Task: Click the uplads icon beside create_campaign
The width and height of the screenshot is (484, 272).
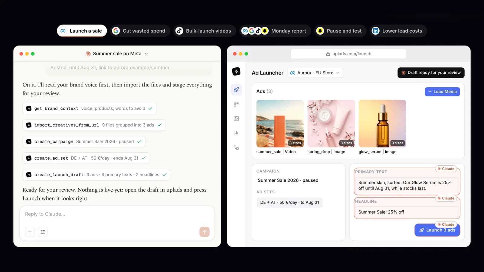Action: point(29,141)
